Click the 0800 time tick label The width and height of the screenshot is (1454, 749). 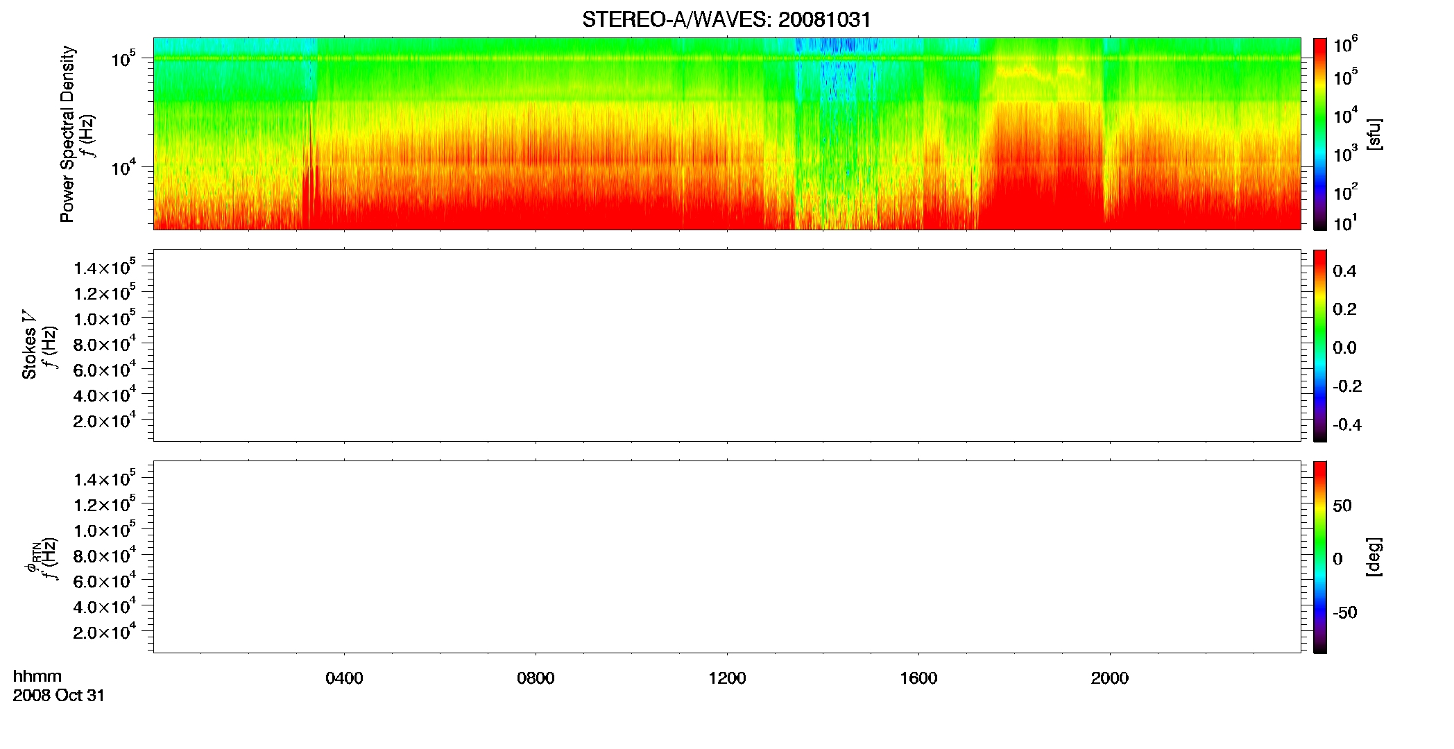coord(536,678)
